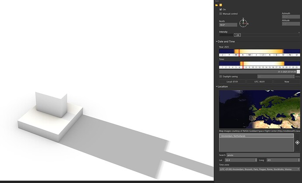This screenshot has height=183, width=302.
Task: Click the UTC: 06:01 button
Action: coord(260,82)
